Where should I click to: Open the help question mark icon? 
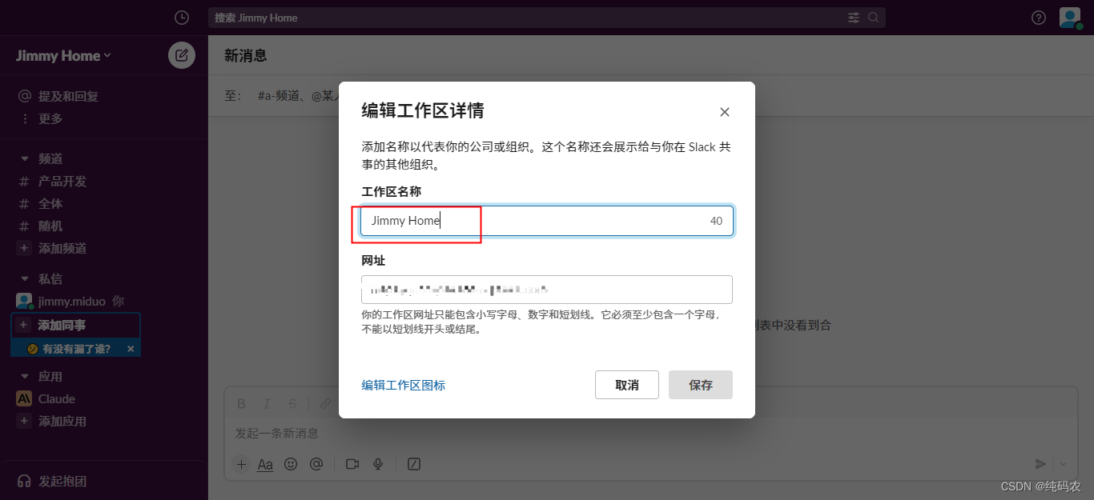point(1039,18)
